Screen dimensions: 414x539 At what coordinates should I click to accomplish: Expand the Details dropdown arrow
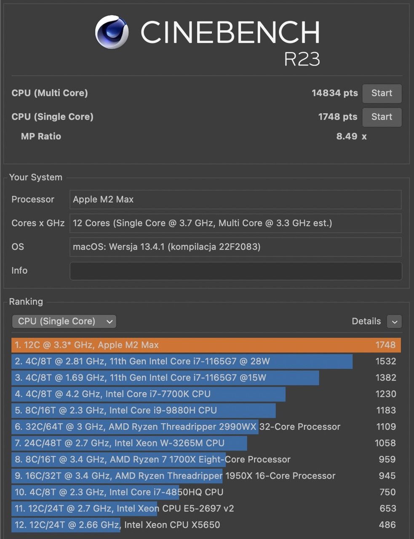[394, 322]
